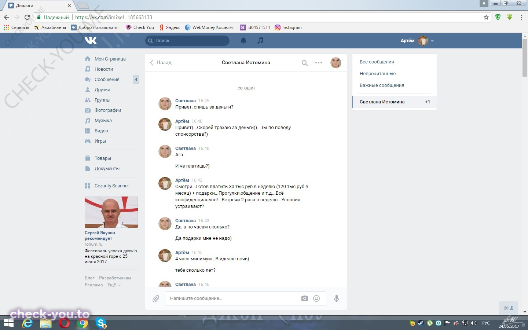The height and width of the screenshot is (330, 528).
Task: Open conversation actions three-dot menu
Action: (x=319, y=63)
